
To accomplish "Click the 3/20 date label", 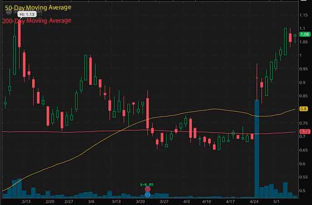I will 140,201.
